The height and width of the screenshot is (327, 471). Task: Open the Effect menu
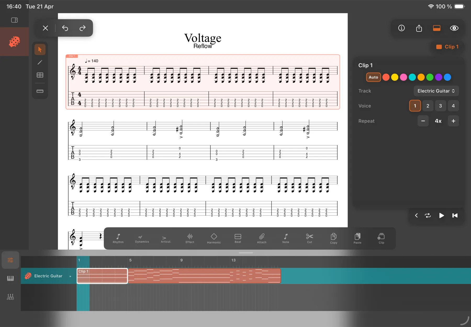[190, 239]
